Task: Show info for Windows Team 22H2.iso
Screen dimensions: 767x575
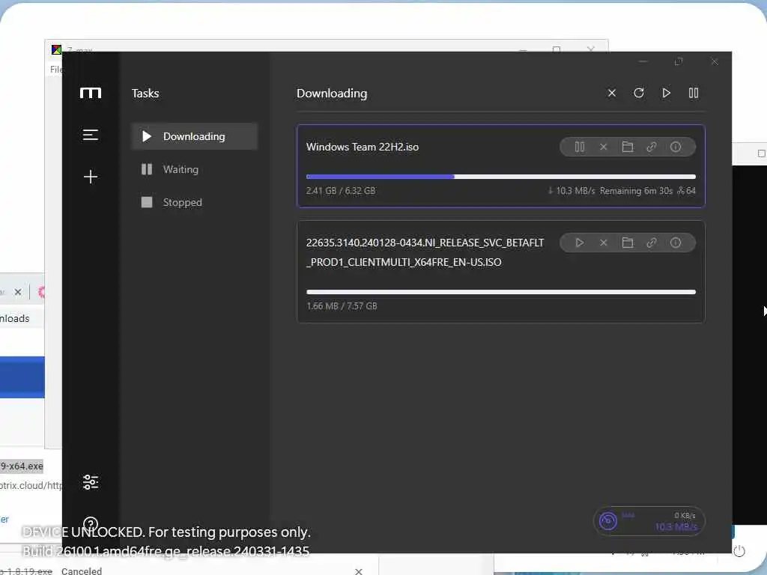Action: (x=676, y=147)
